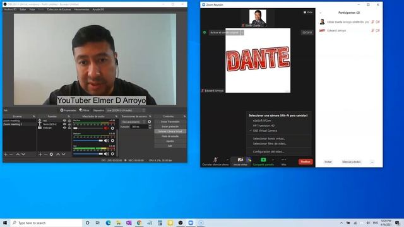Click Modo de estudio button
Viewport: 404px width, 227px height.
tap(170, 136)
